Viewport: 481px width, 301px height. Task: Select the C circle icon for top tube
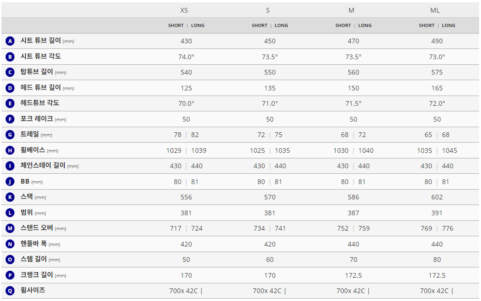[10, 72]
